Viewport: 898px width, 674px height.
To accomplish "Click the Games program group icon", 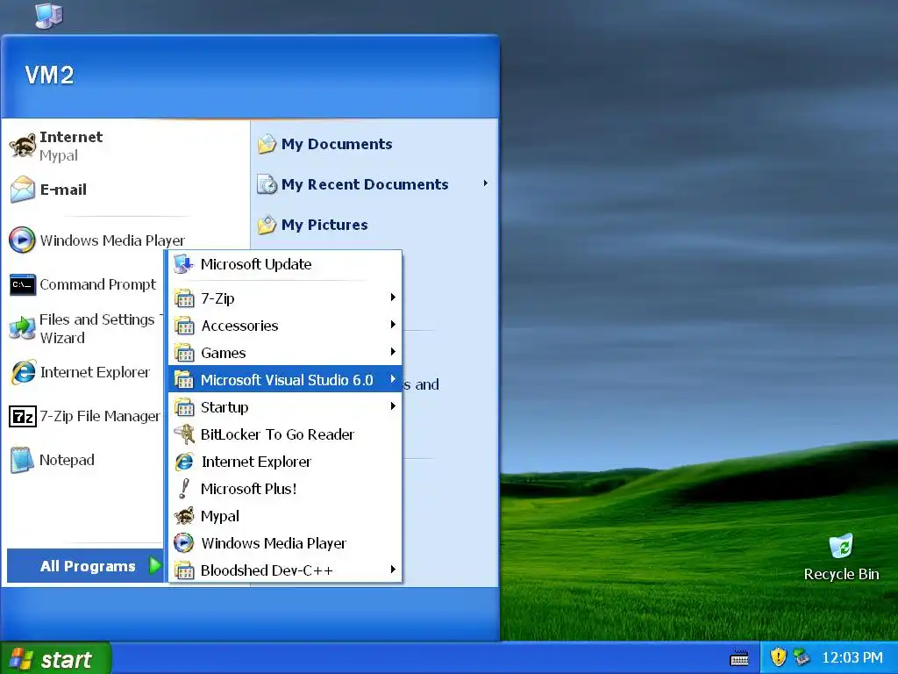I will (x=184, y=353).
